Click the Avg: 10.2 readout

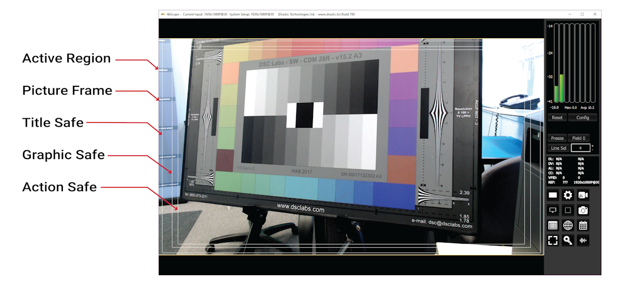587,107
